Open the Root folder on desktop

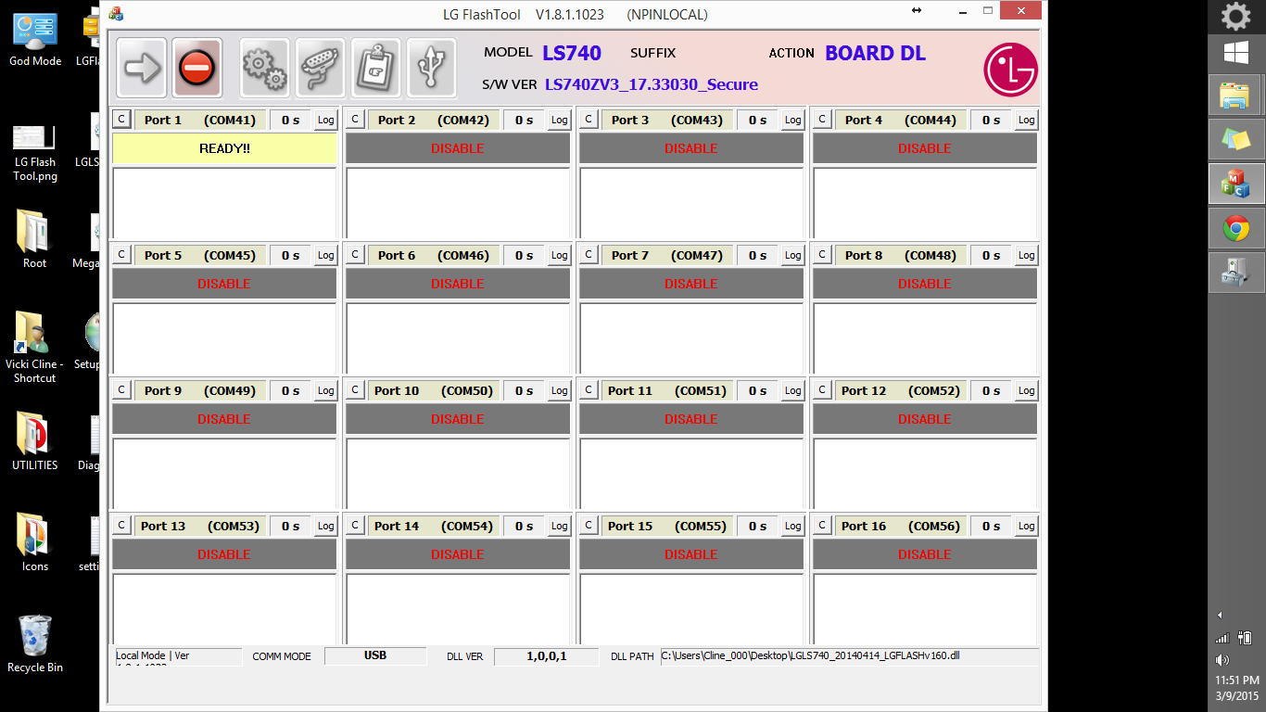35,239
